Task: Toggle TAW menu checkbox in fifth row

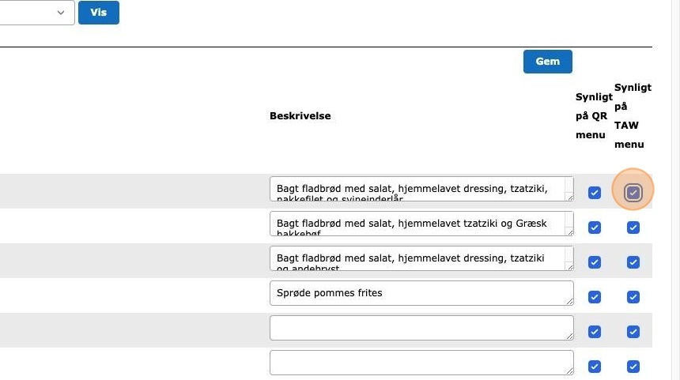Action: point(633,332)
